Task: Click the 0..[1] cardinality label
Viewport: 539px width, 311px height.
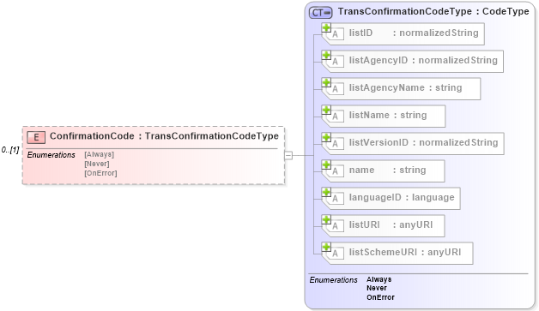Action: tap(10, 150)
